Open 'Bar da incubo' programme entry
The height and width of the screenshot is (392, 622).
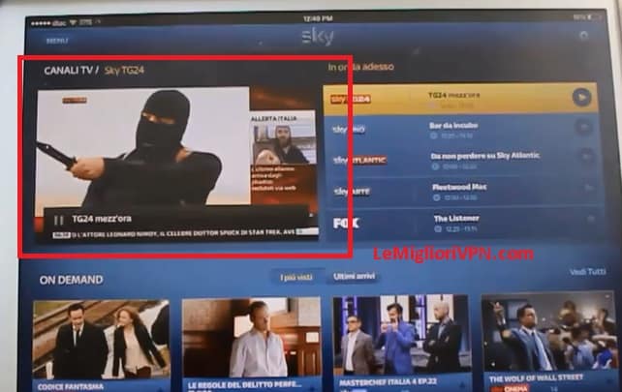(x=453, y=126)
